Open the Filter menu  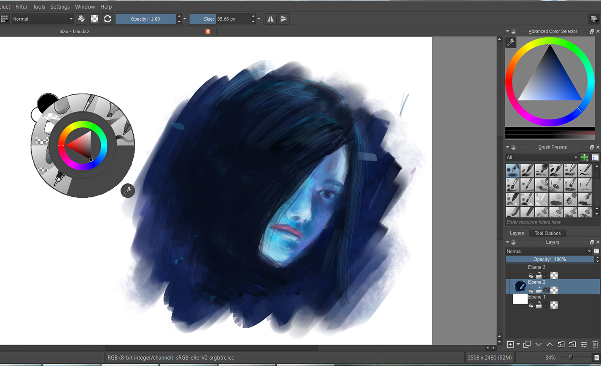[21, 7]
